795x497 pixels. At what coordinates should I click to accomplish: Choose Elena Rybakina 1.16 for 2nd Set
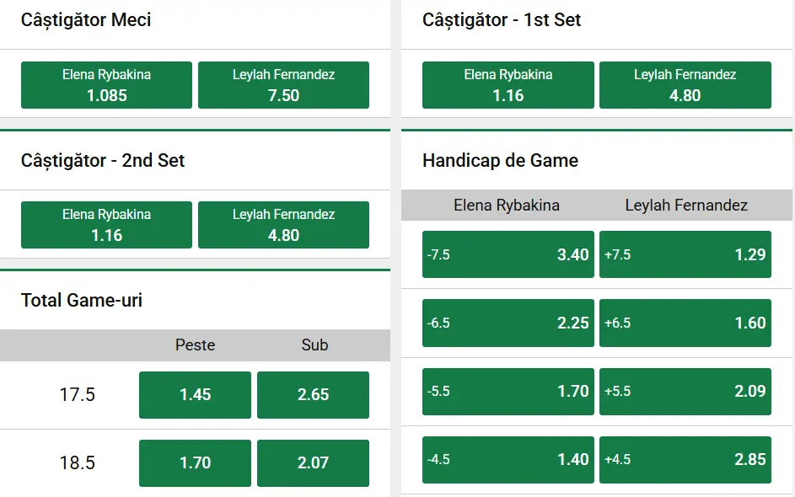point(105,224)
